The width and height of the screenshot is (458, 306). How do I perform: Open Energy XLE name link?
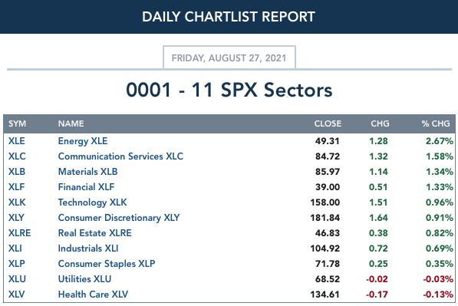pyautogui.click(x=83, y=141)
